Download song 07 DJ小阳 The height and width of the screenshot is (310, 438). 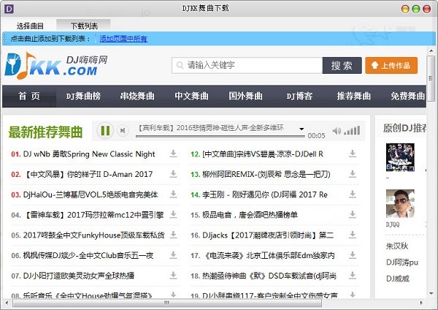[173, 276]
